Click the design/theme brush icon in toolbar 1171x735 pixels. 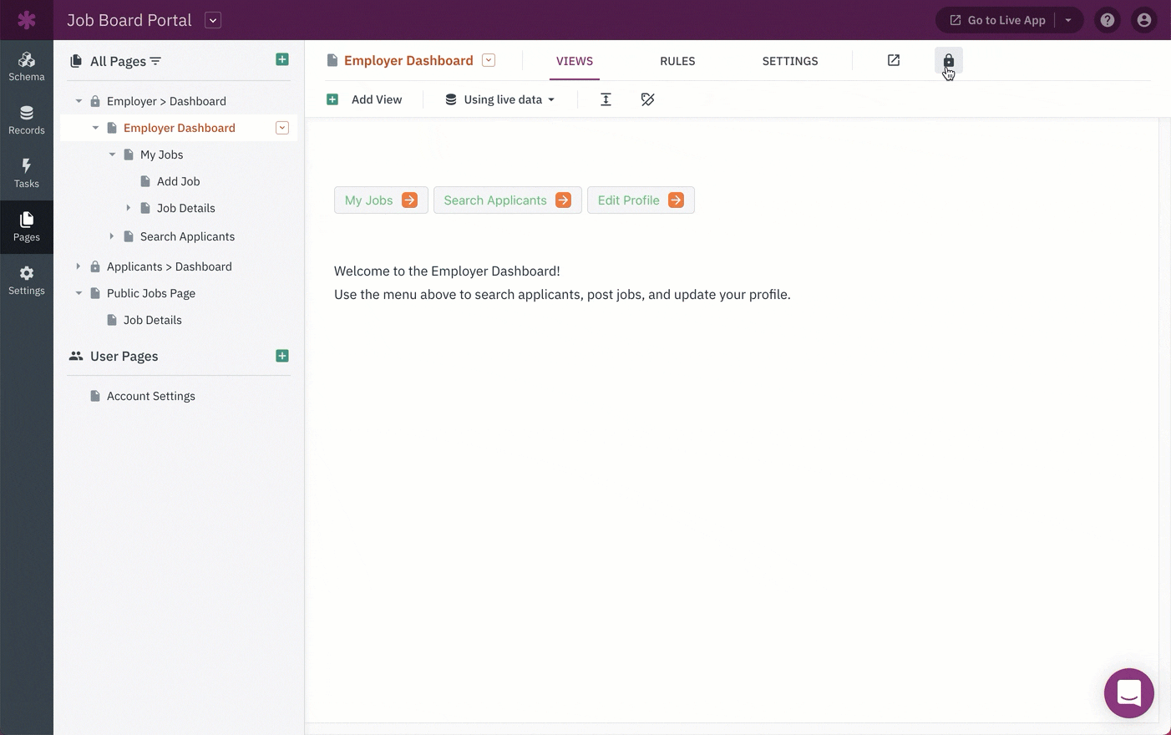pos(647,99)
